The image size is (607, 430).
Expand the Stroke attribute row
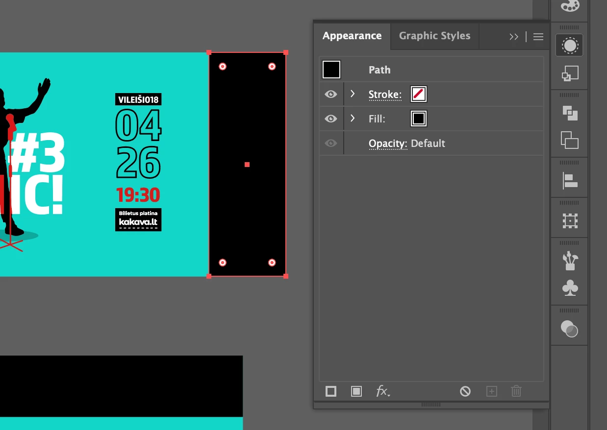353,93
